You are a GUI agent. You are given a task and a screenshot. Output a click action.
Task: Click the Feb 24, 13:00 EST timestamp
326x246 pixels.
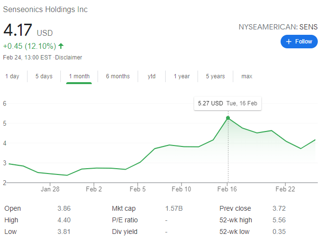[x=27, y=58]
